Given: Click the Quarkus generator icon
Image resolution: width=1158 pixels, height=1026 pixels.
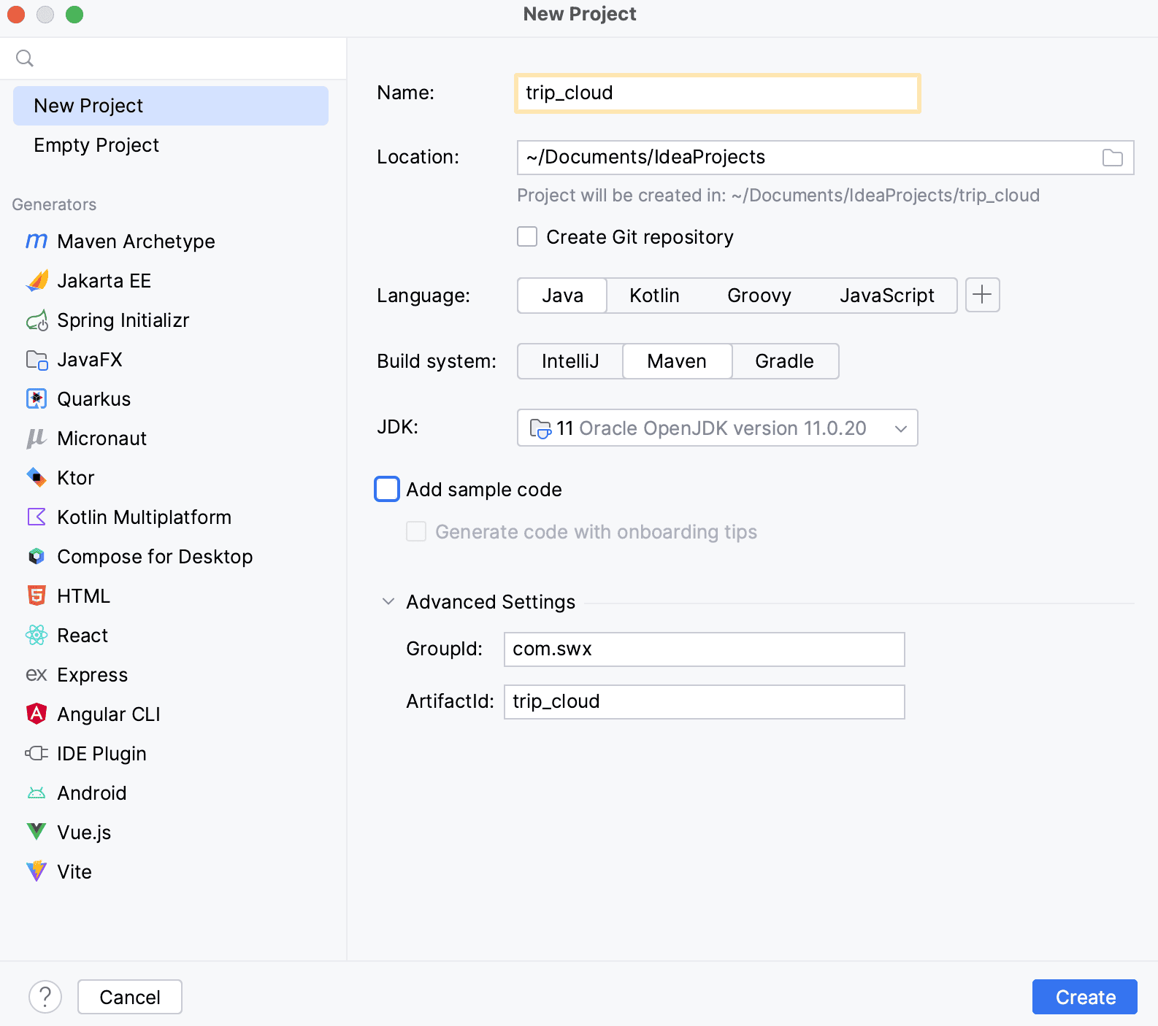Looking at the screenshot, I should point(37,399).
